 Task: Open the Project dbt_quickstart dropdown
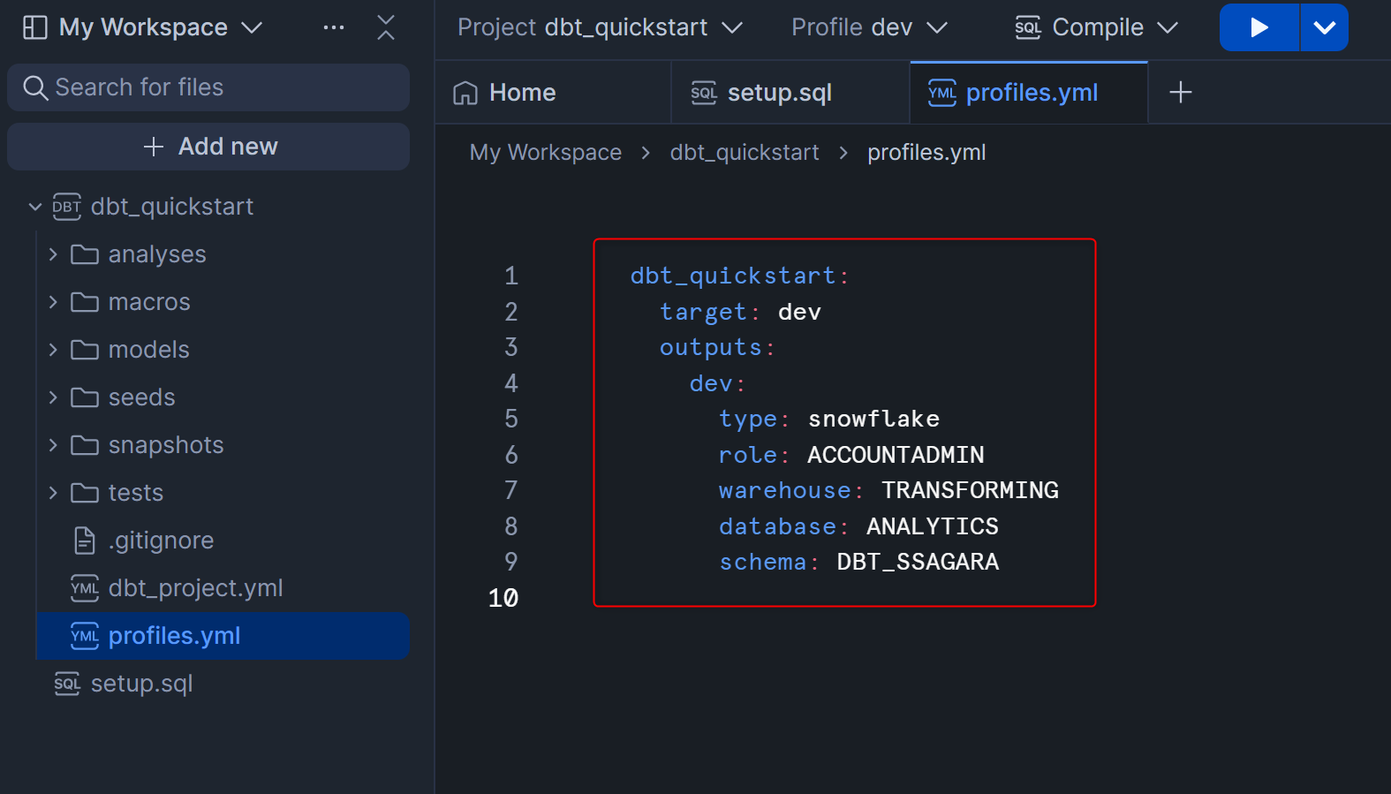click(x=601, y=27)
